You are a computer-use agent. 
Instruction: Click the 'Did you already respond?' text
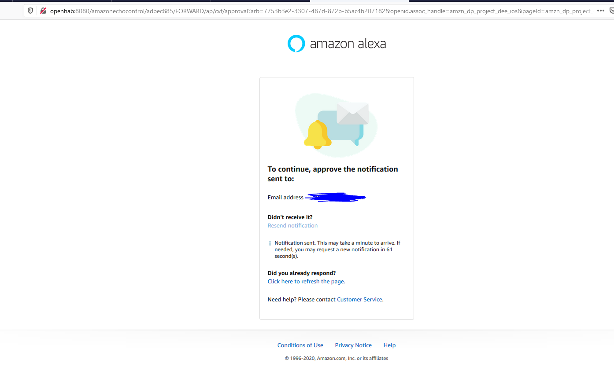click(x=302, y=273)
